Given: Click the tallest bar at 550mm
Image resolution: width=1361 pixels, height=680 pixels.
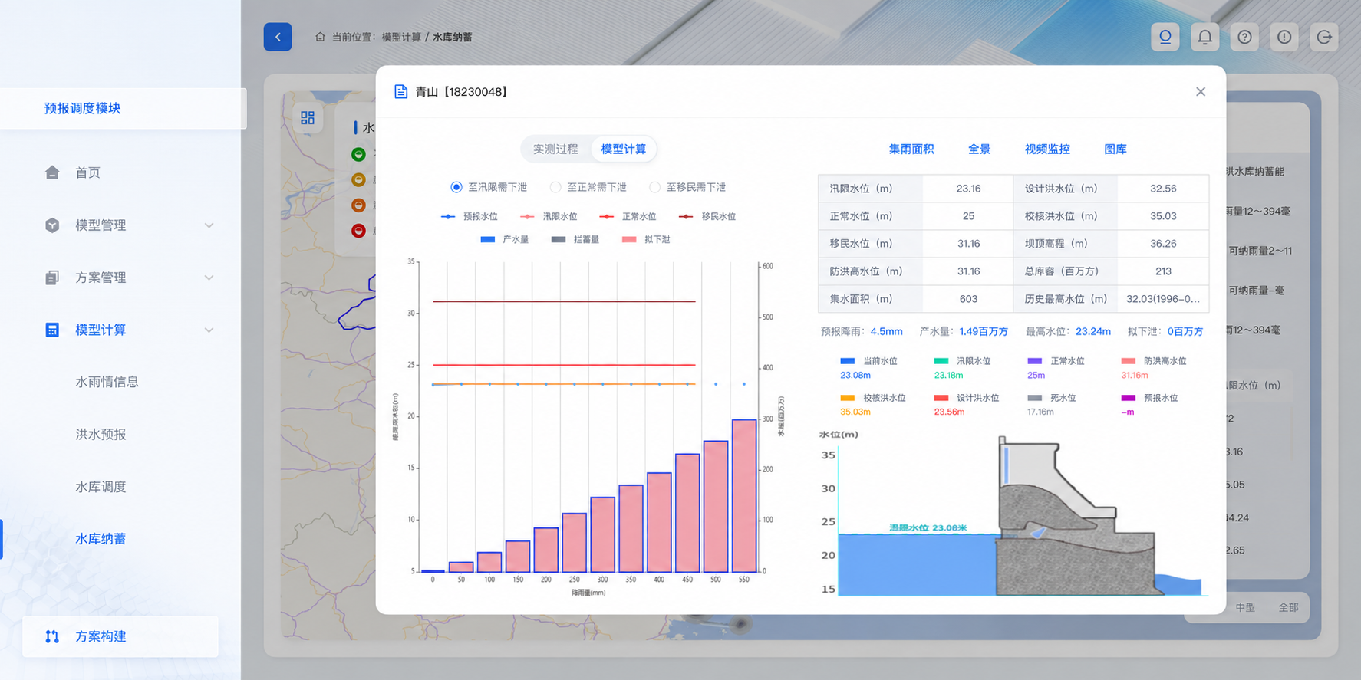Looking at the screenshot, I should (744, 495).
